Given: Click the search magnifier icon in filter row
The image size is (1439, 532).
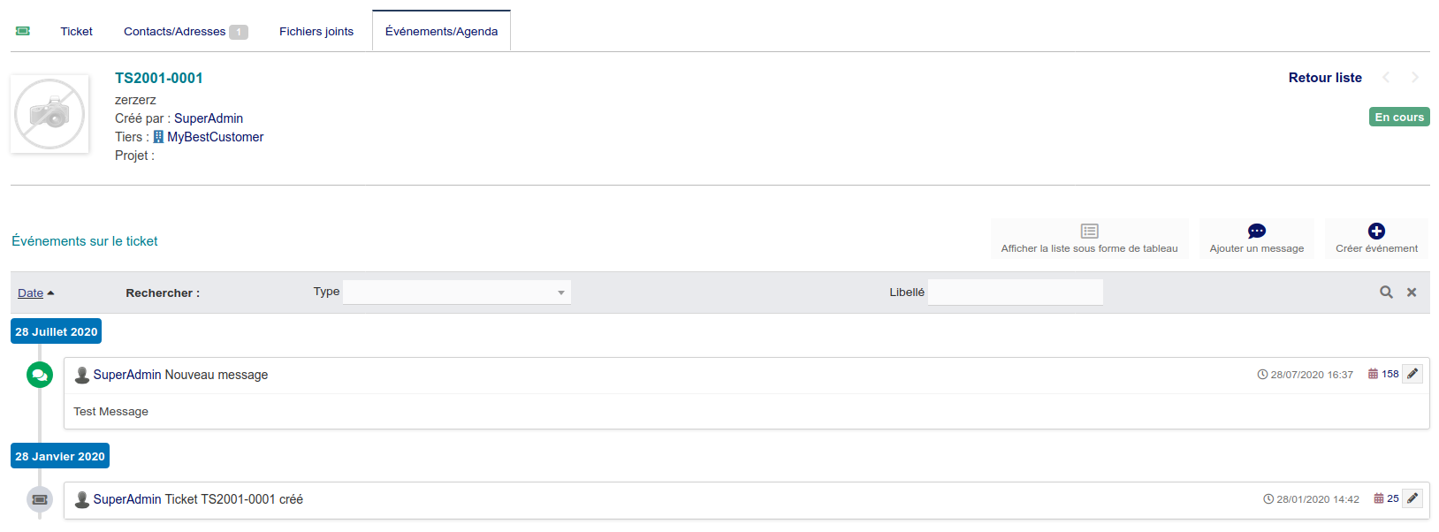Looking at the screenshot, I should coord(1386,293).
